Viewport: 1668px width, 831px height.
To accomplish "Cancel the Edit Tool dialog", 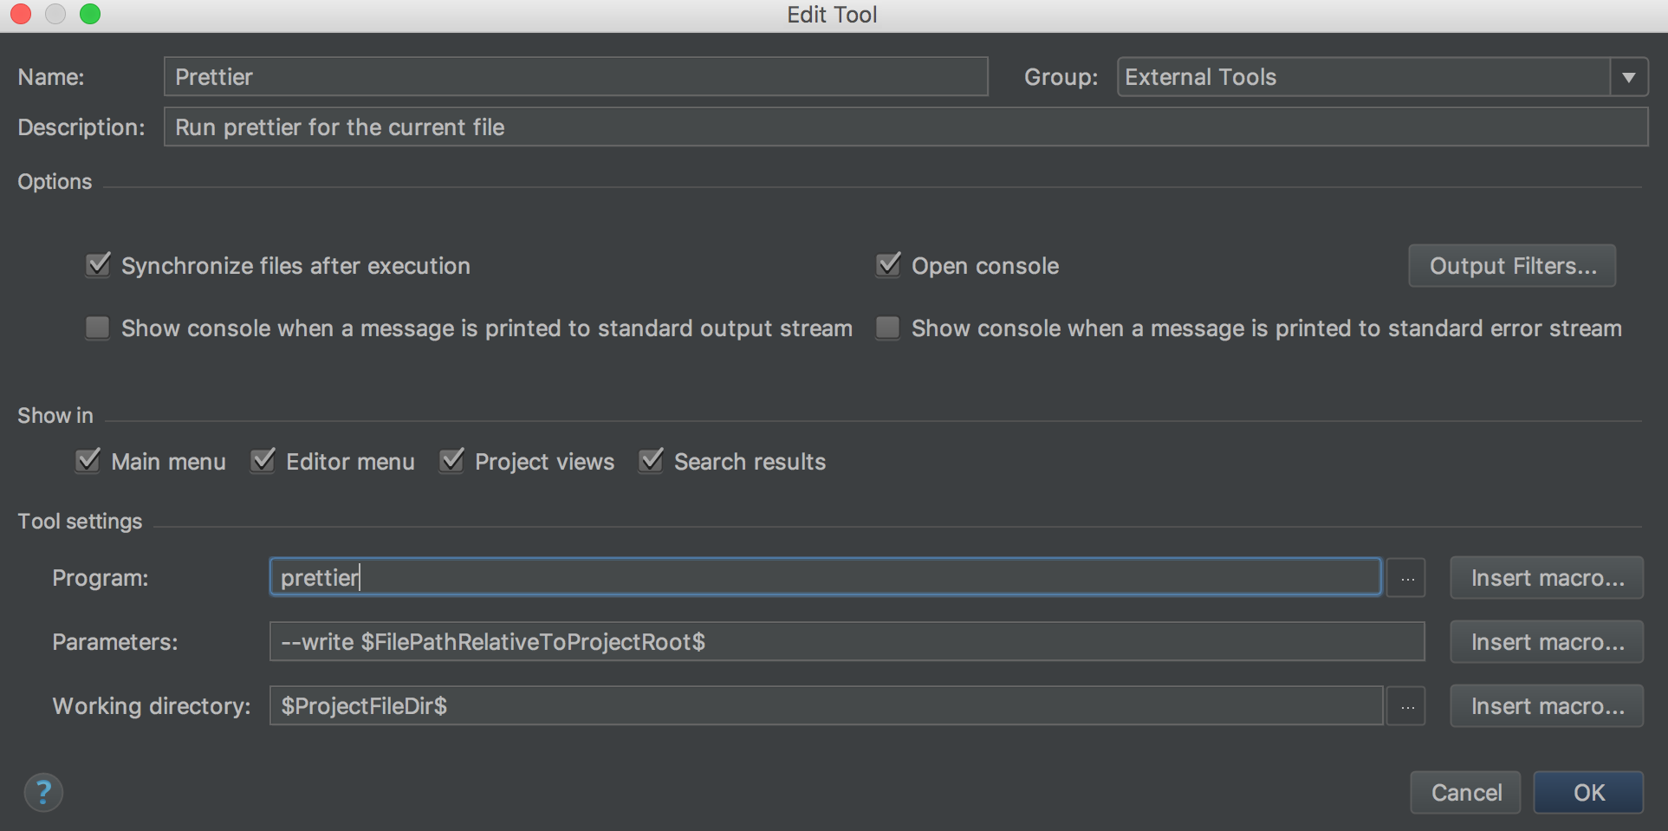I will coord(1465,792).
